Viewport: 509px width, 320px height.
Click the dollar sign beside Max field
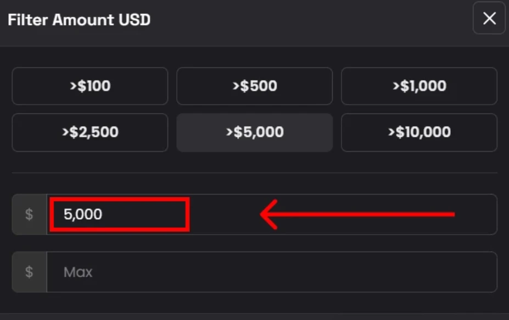pos(30,272)
